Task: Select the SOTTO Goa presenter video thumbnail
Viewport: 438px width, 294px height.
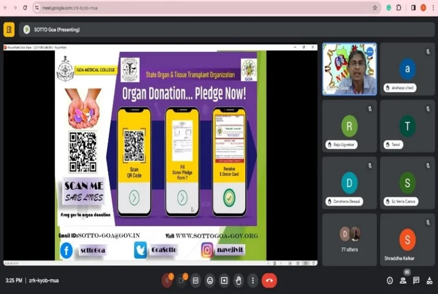Action: pyautogui.click(x=350, y=69)
